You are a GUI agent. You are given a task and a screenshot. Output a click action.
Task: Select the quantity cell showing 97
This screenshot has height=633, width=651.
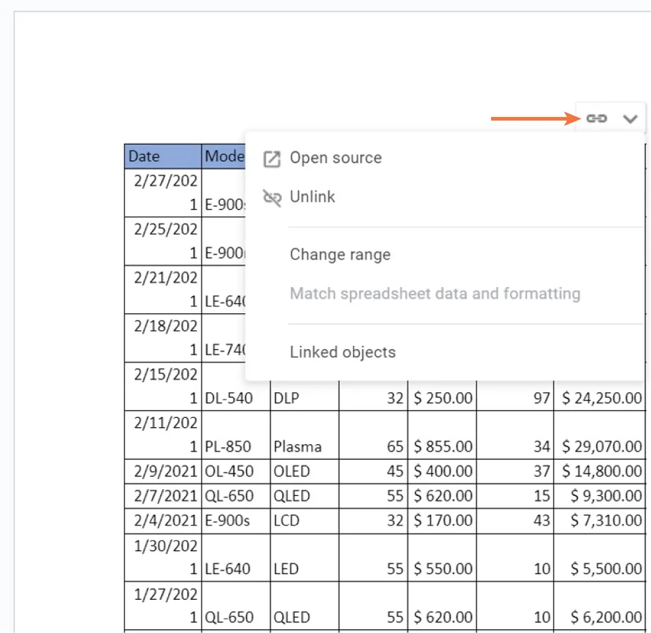(x=513, y=397)
